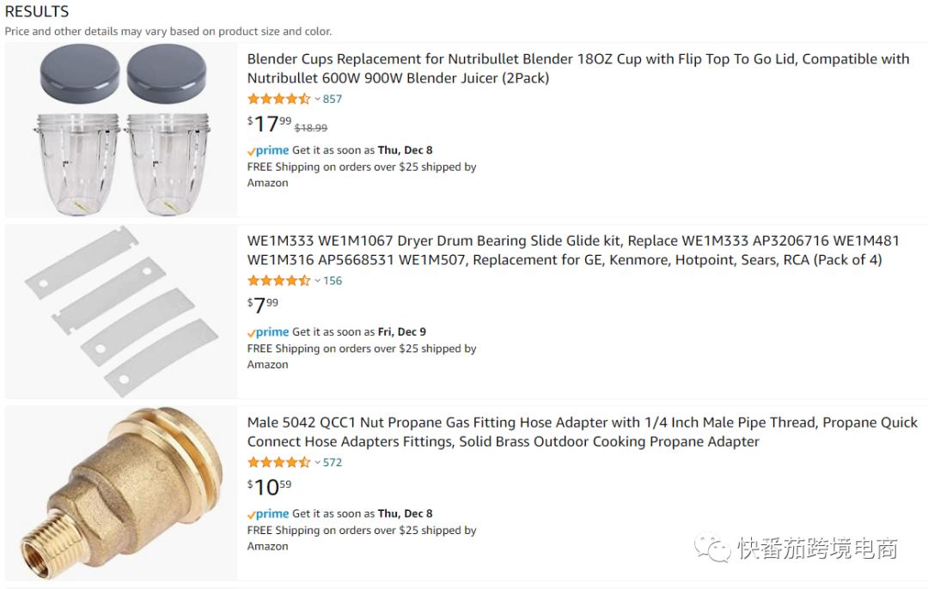Expand rating popover arrow next to 857 reviews

[x=317, y=100]
